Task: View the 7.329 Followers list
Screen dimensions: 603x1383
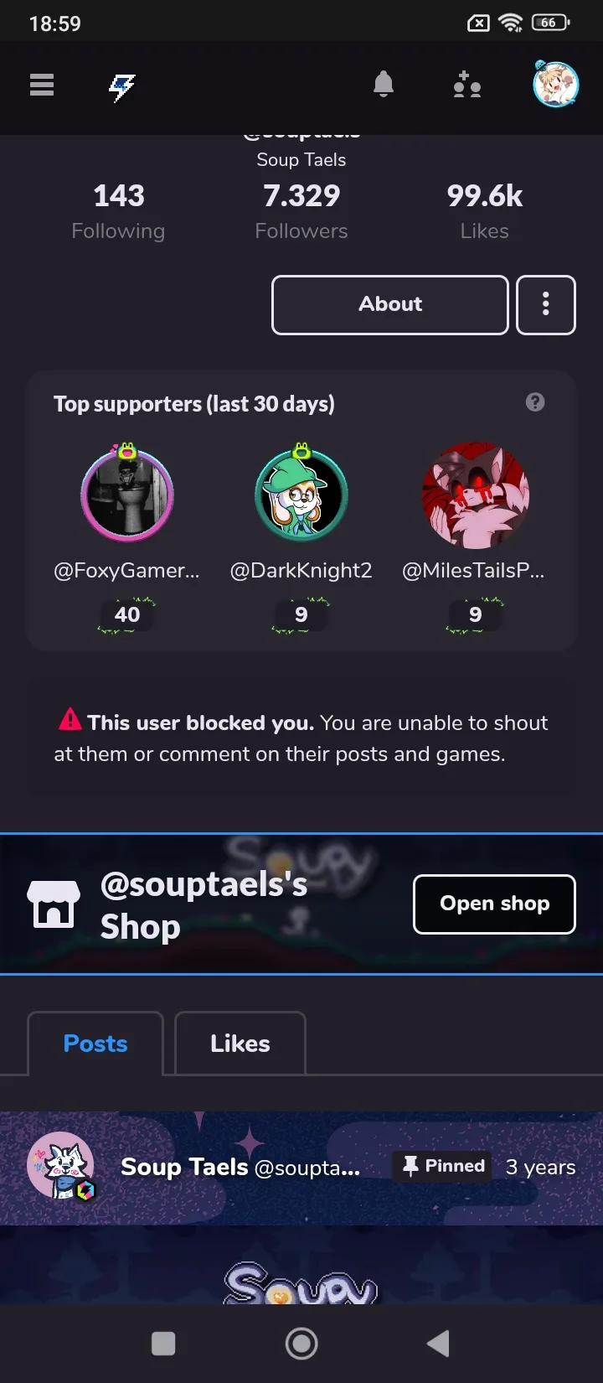Action: point(301,212)
